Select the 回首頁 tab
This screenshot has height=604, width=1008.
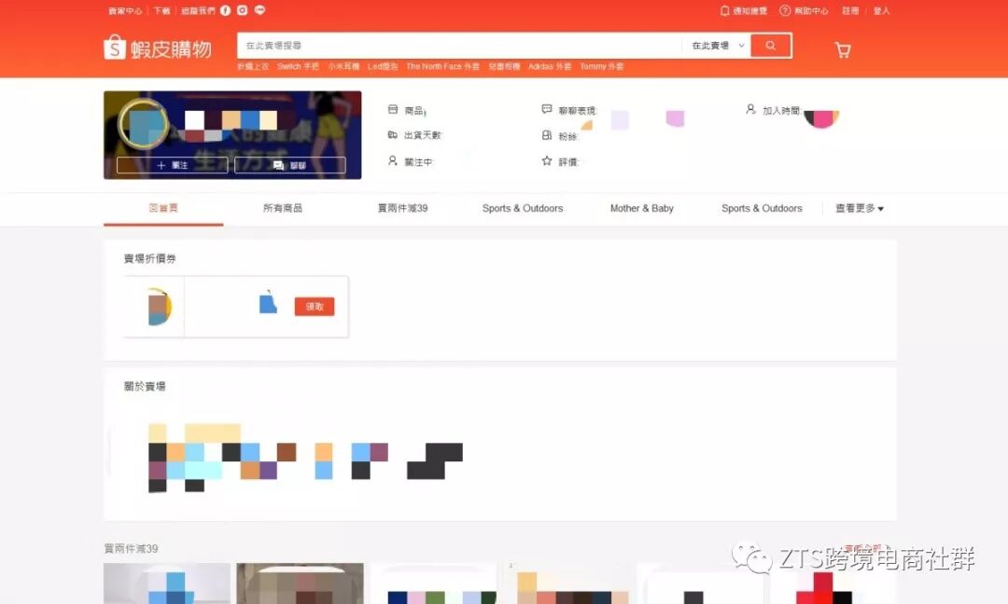pyautogui.click(x=163, y=208)
